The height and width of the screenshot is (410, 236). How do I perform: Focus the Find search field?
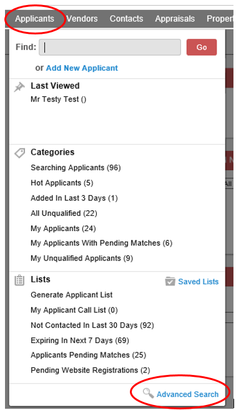[110, 47]
